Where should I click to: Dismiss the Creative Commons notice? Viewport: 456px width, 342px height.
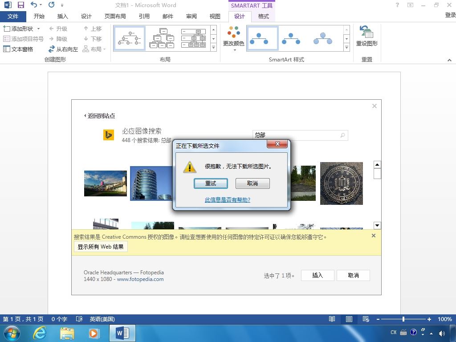[x=374, y=236]
